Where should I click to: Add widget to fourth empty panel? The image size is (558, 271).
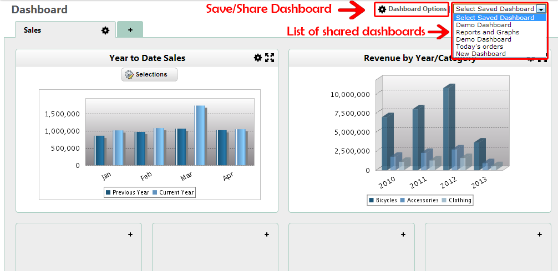coord(540,235)
